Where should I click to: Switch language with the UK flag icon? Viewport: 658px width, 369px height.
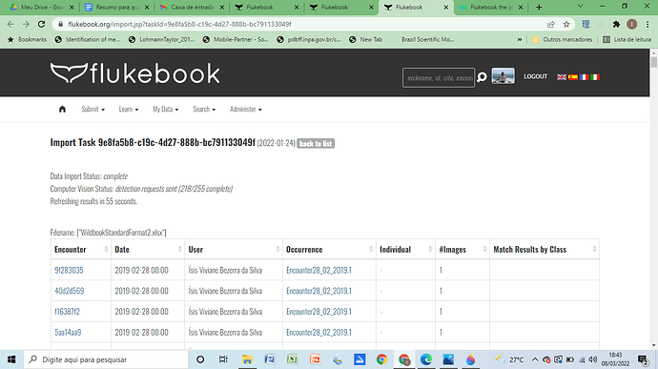pos(562,77)
